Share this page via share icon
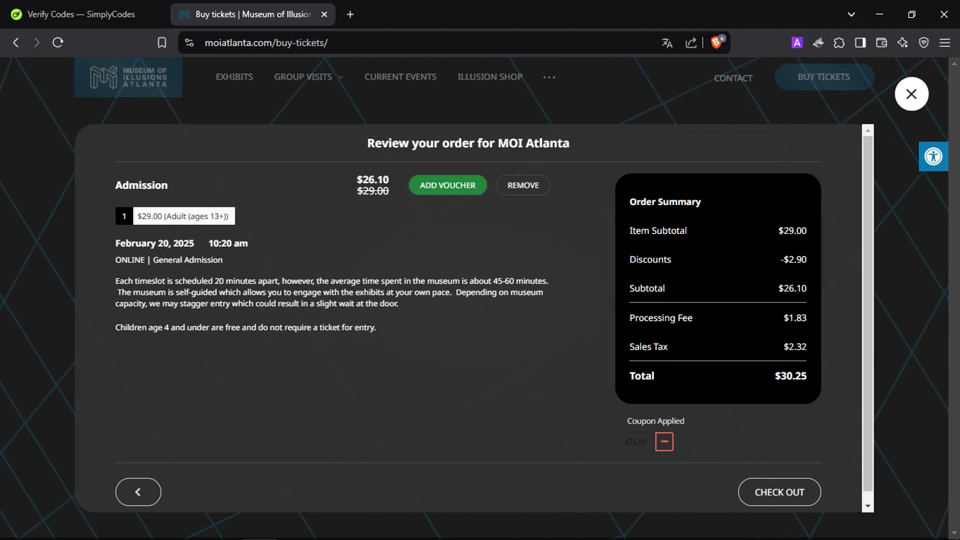960x540 pixels. coord(691,43)
